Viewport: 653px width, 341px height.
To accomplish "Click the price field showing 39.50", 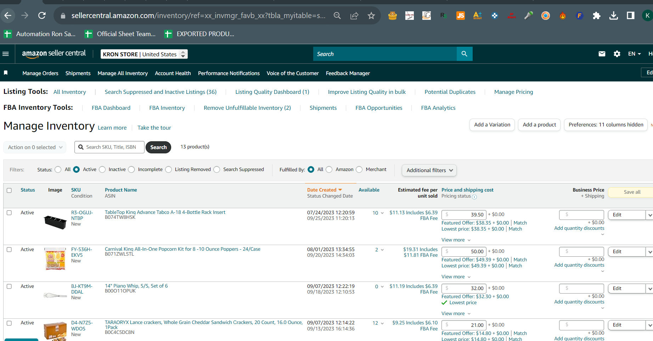I will click(x=464, y=215).
